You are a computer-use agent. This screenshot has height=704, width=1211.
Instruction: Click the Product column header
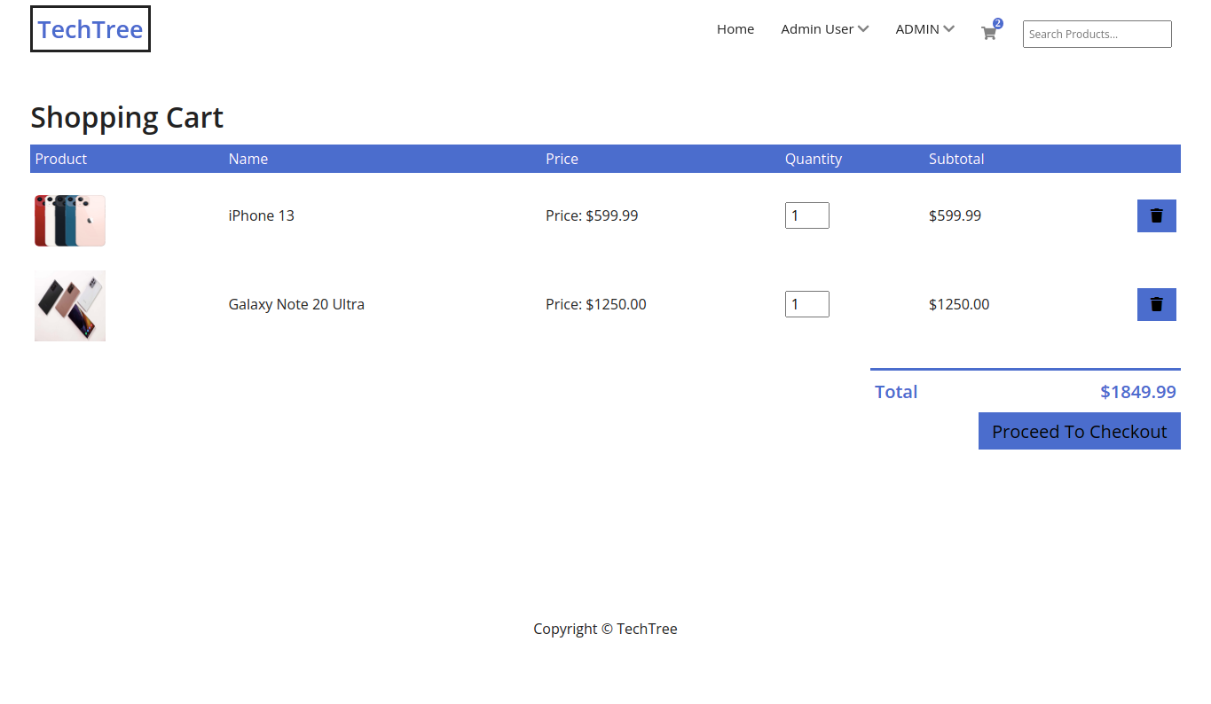pyautogui.click(x=61, y=159)
